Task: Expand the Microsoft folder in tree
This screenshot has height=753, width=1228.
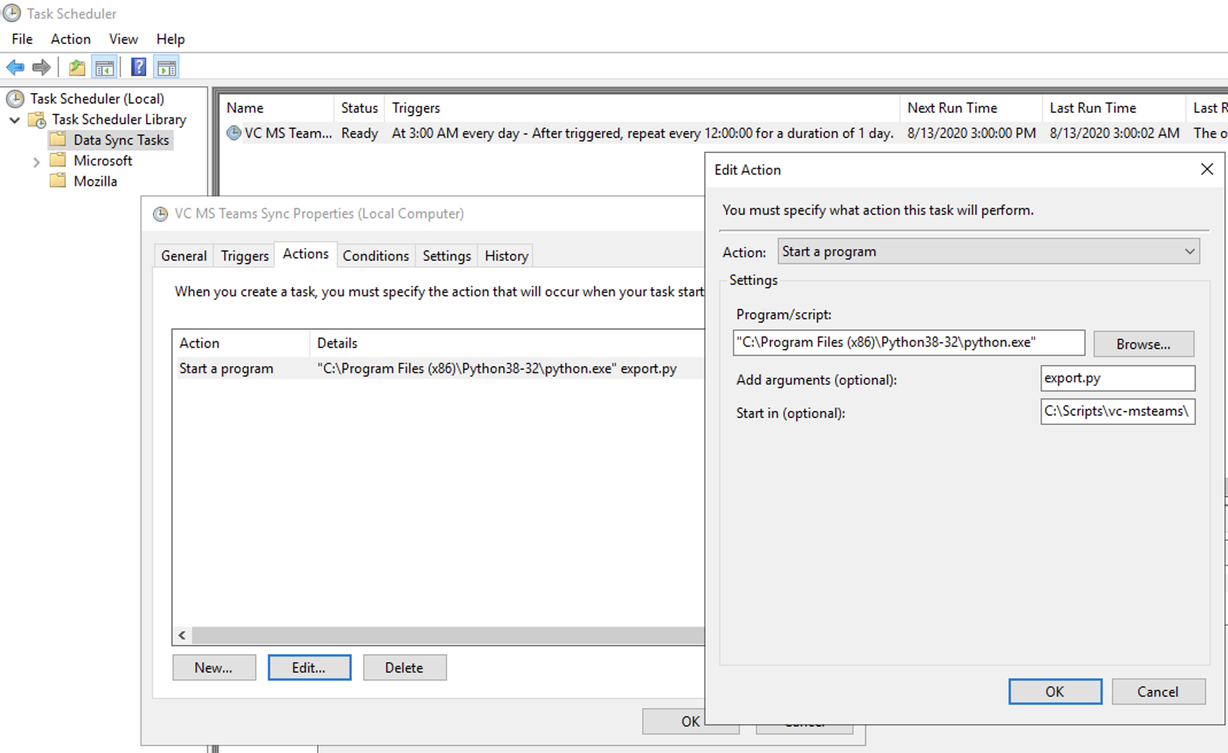Action: 36,162
